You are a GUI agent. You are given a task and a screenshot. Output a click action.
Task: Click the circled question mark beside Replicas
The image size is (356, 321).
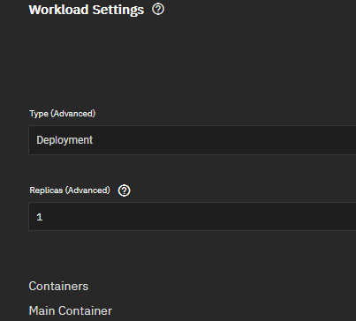point(124,190)
